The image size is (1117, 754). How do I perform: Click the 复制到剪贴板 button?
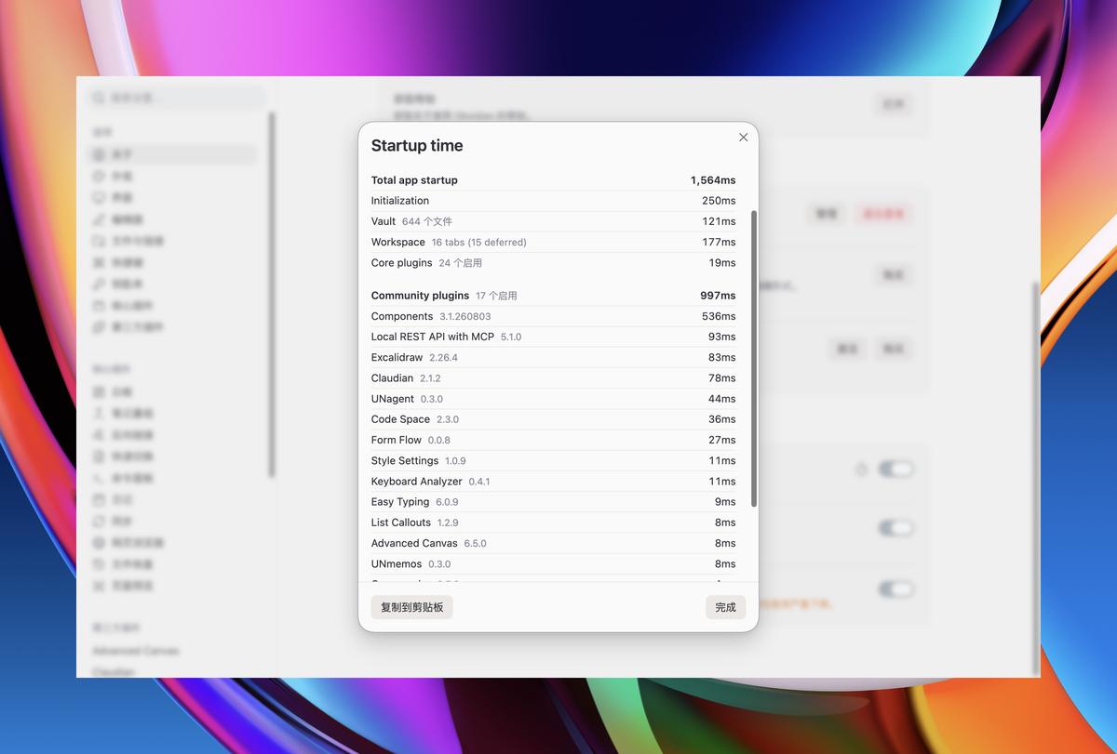click(x=412, y=607)
